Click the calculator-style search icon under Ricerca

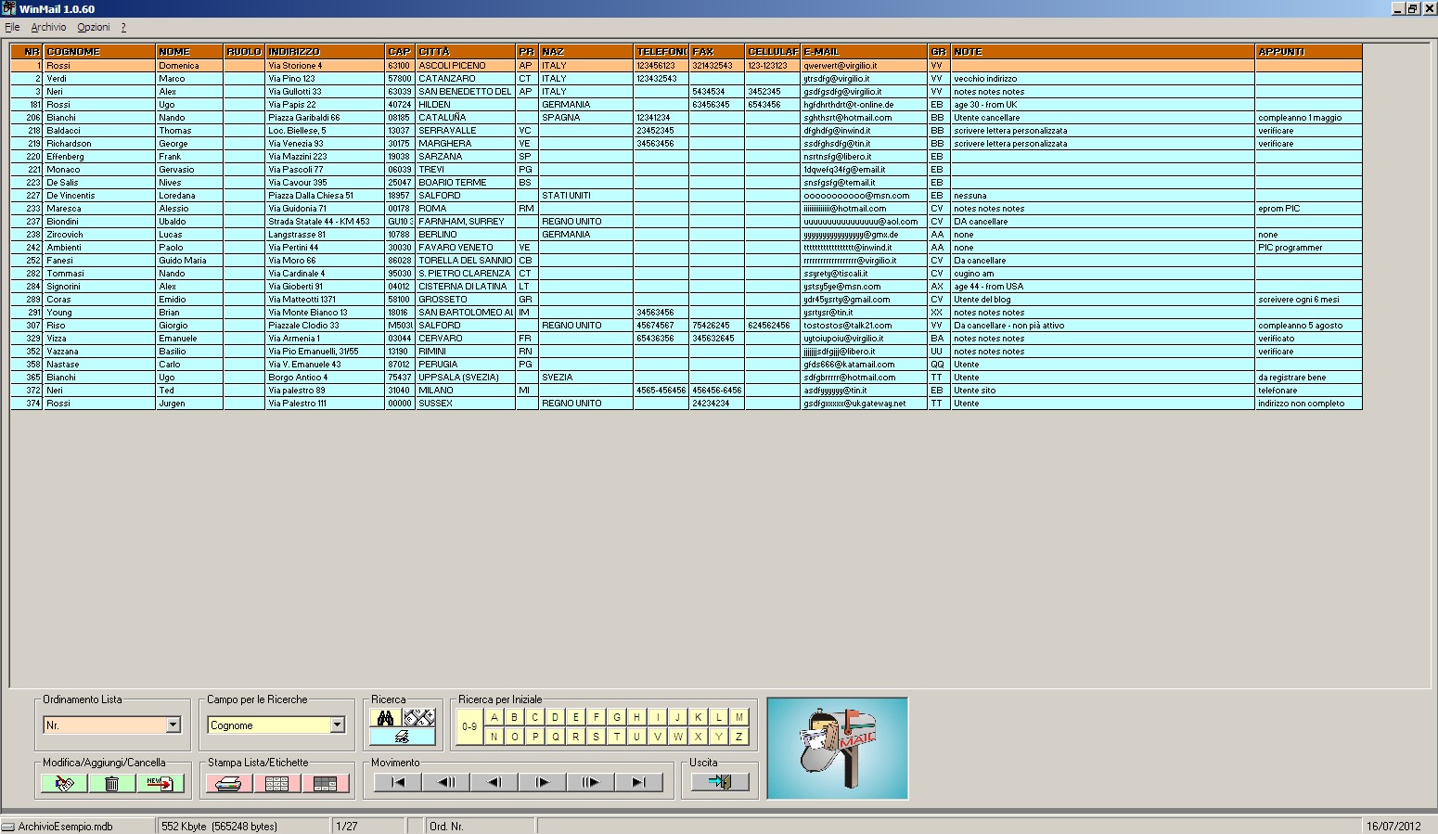(419, 717)
